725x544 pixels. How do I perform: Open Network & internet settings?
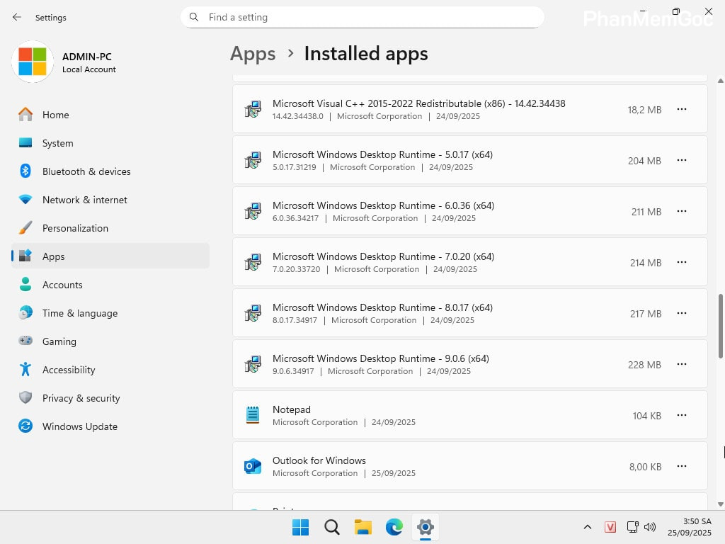coord(110,200)
